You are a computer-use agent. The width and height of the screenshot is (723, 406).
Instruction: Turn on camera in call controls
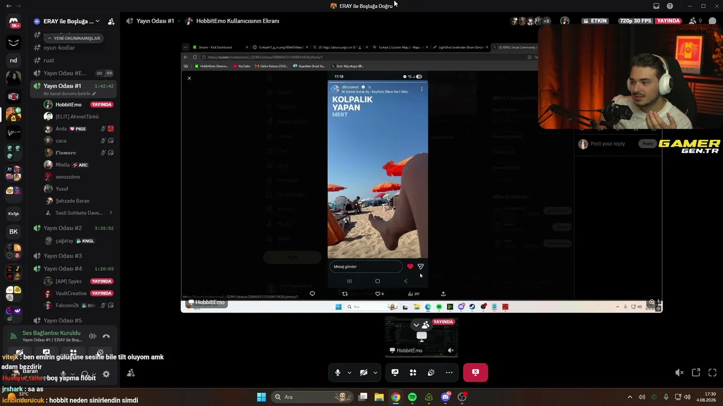[364, 372]
